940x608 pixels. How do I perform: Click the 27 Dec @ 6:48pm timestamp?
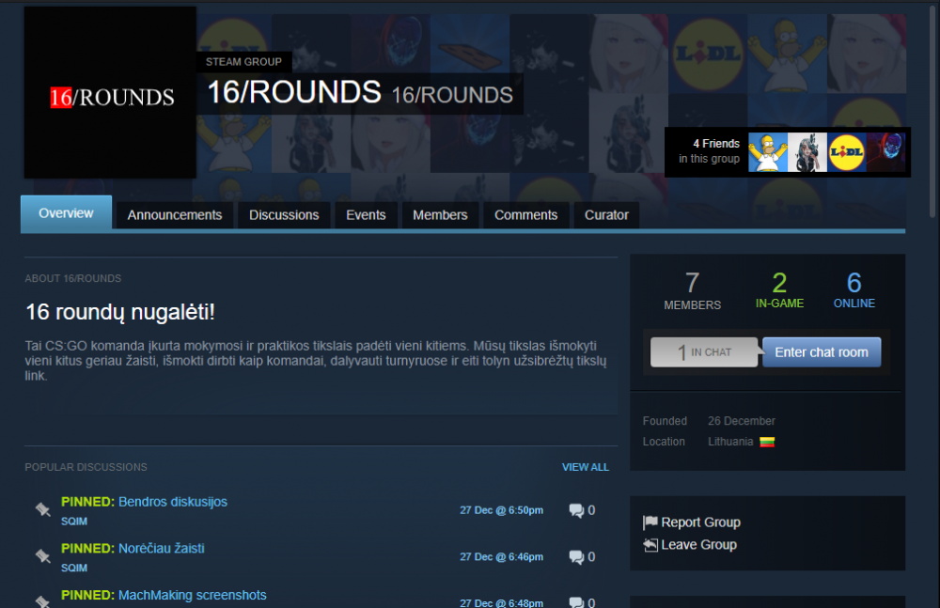(502, 602)
